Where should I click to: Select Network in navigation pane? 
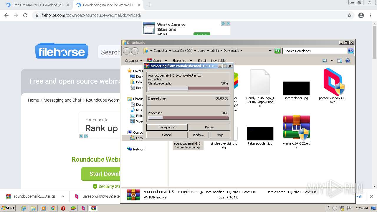click(x=139, y=149)
